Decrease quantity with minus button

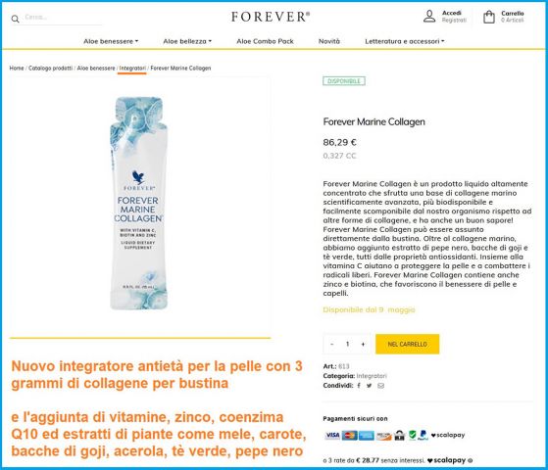point(331,344)
